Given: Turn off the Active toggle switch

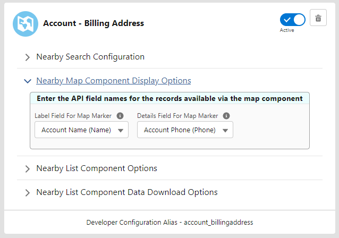Looking at the screenshot, I should (293, 20).
